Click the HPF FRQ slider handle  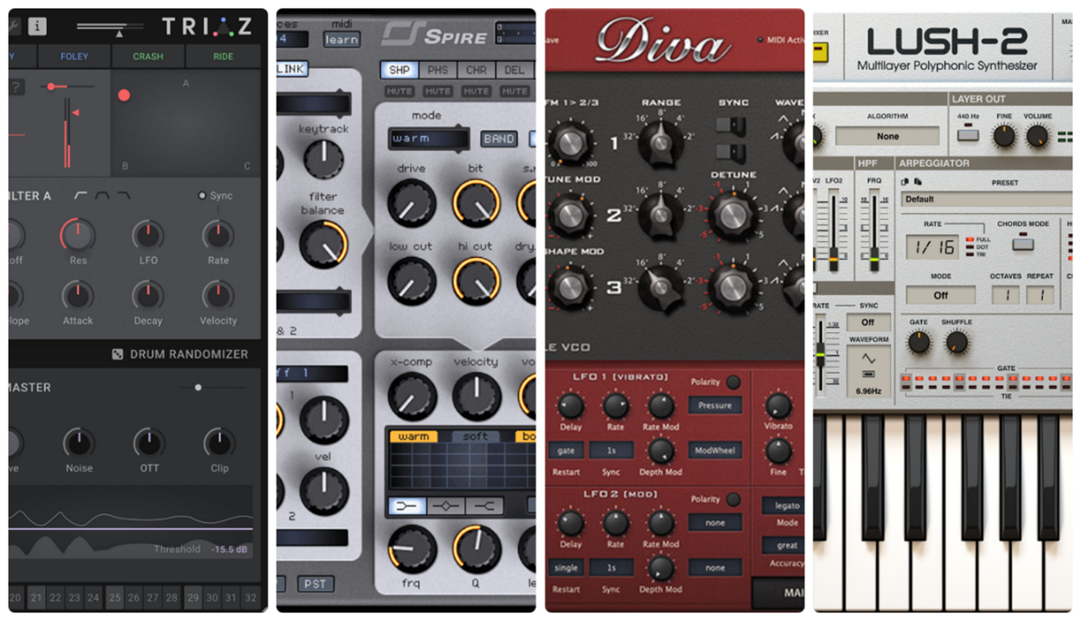874,259
